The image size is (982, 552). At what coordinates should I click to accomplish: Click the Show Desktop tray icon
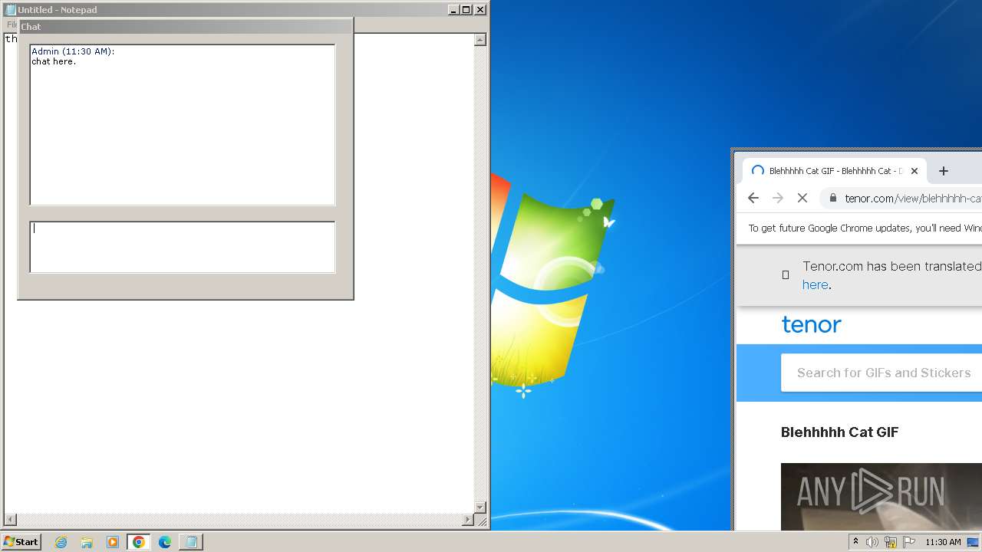point(973,542)
